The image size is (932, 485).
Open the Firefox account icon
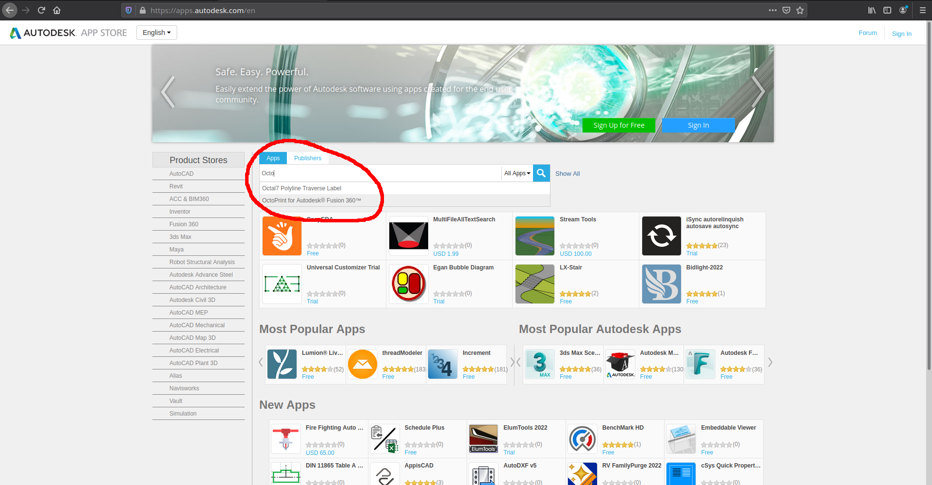(903, 10)
